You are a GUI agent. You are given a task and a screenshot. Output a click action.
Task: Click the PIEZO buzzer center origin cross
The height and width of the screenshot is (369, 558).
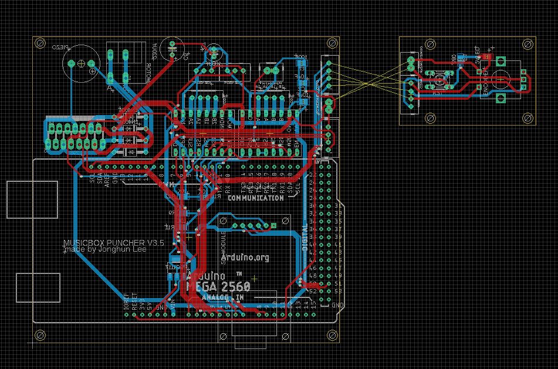click(x=81, y=63)
